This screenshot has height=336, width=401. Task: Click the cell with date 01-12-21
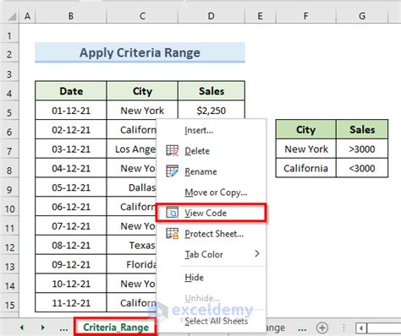[71, 111]
